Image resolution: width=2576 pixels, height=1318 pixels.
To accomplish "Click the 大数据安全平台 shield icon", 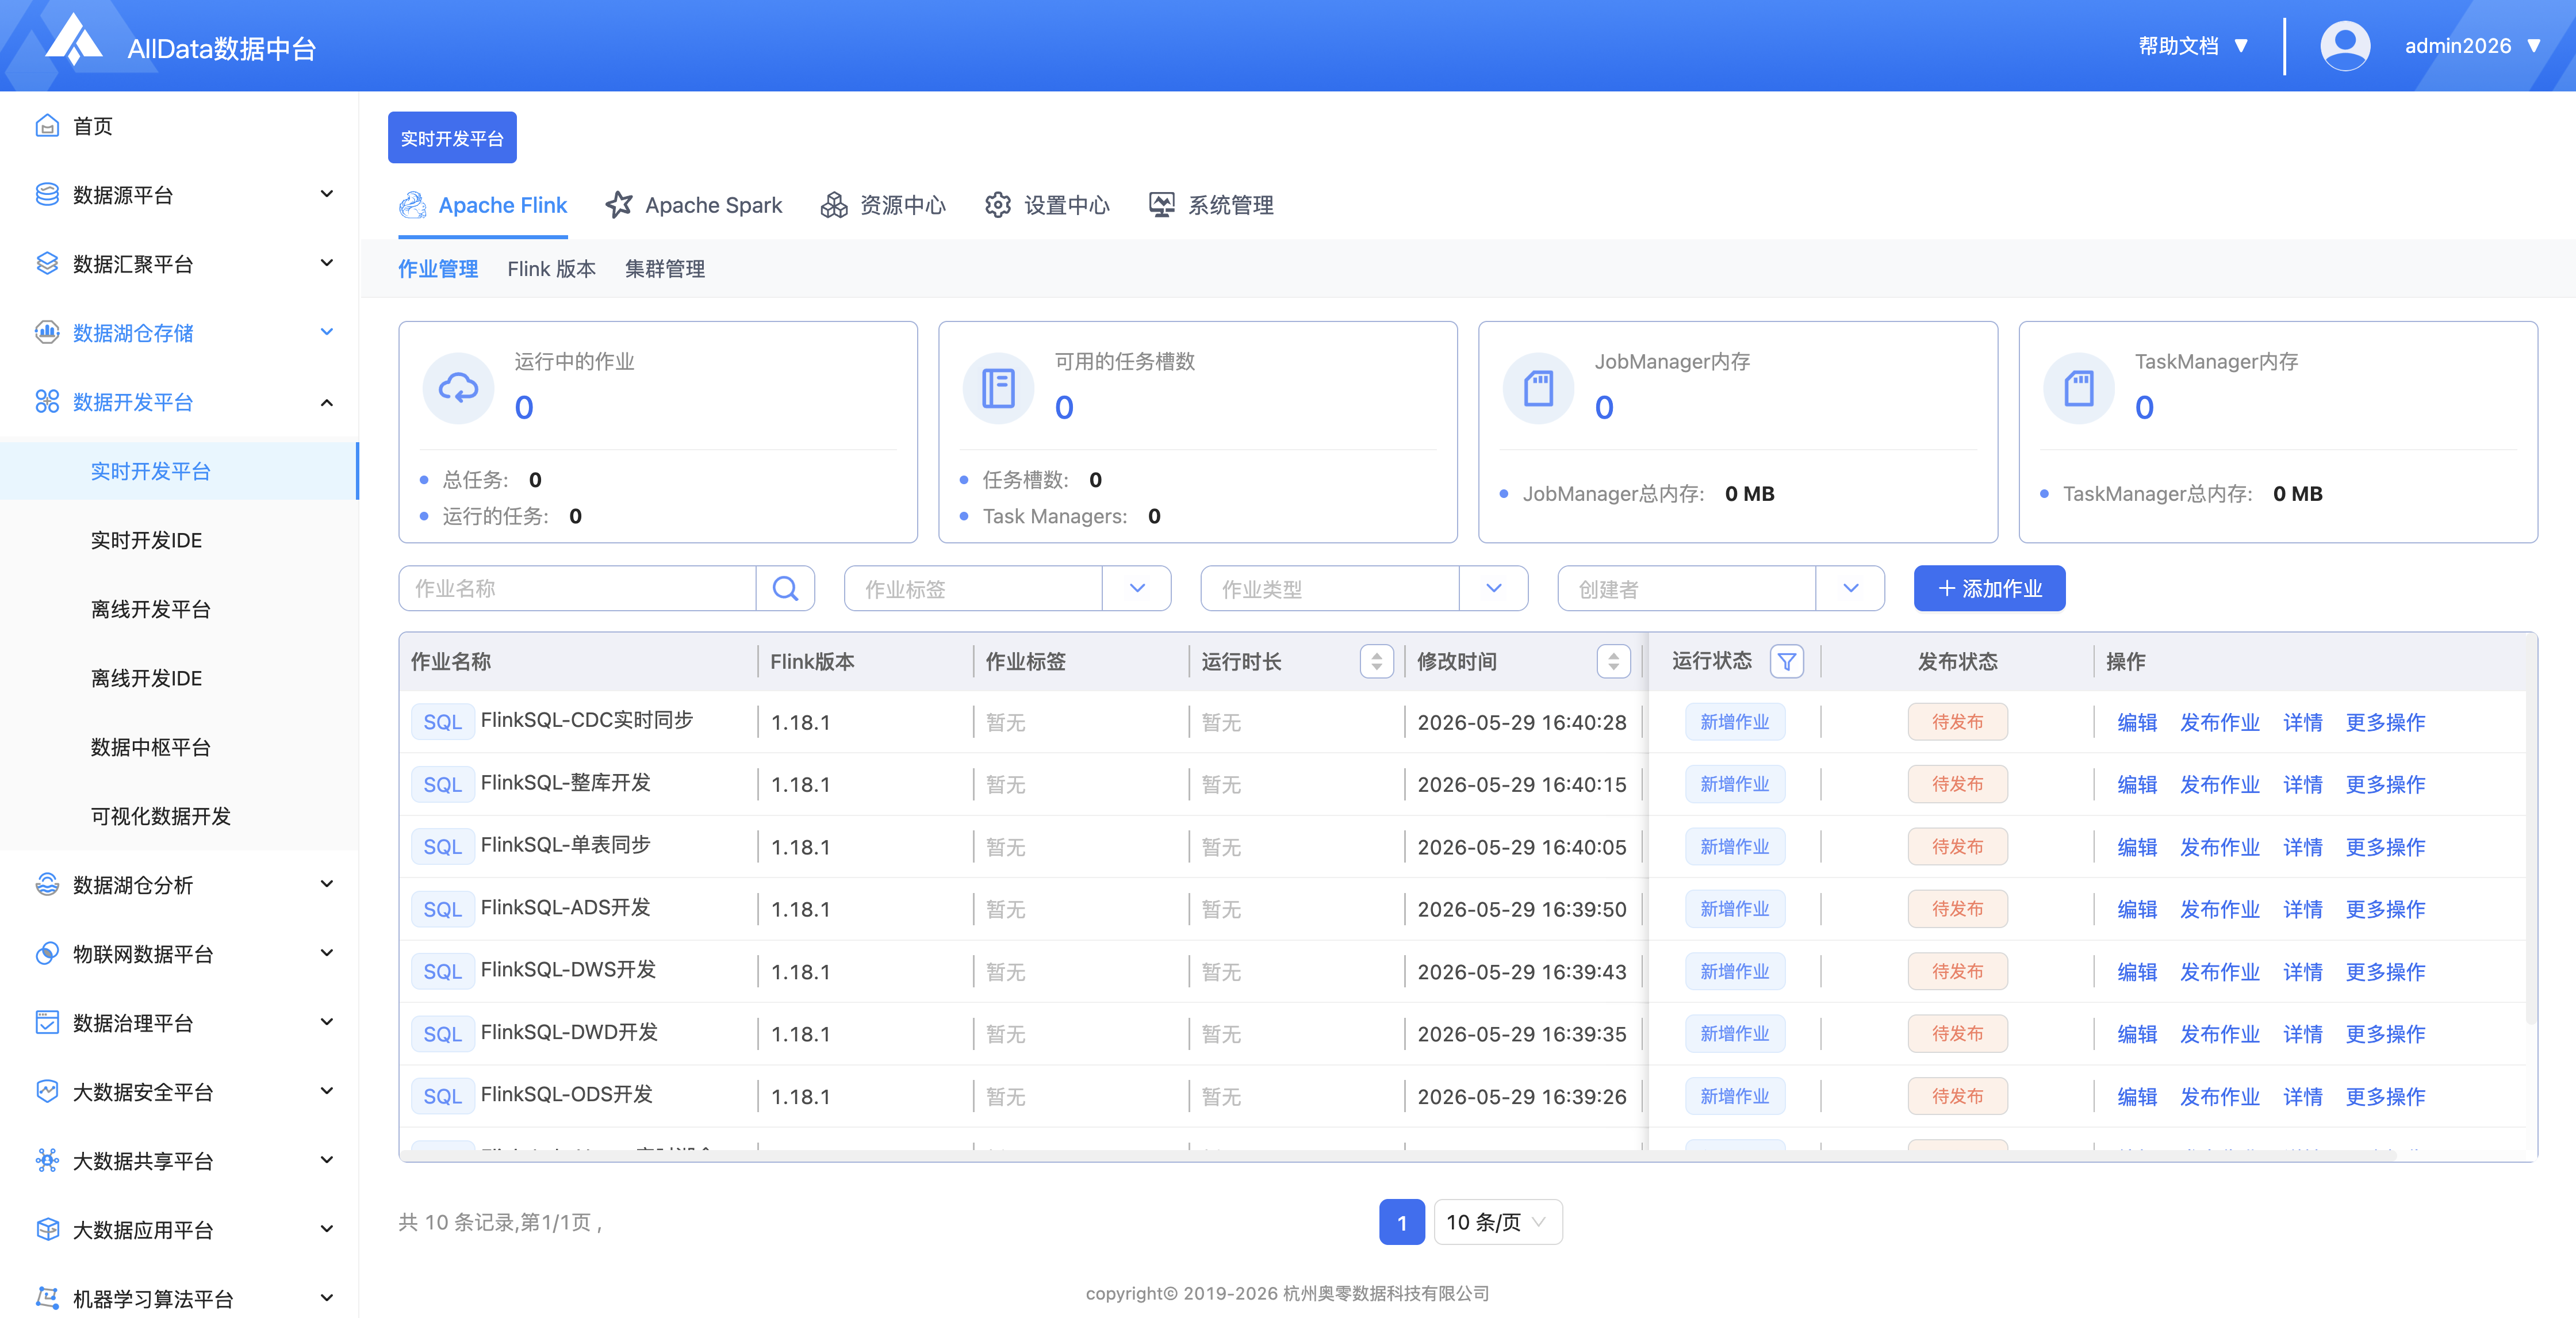I will pos(47,1092).
